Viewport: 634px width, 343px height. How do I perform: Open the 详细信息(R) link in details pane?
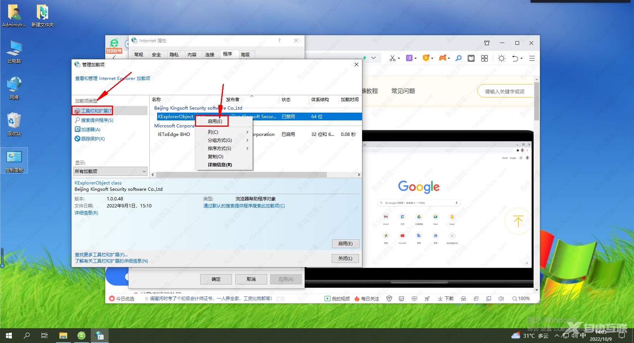86,213
